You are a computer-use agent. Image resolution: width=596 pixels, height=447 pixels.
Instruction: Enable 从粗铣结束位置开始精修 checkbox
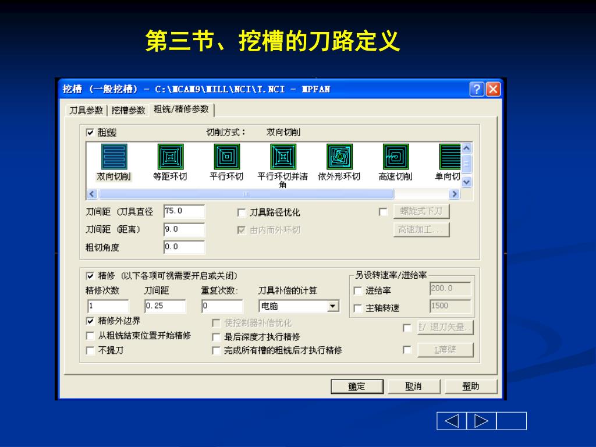[x=90, y=336]
